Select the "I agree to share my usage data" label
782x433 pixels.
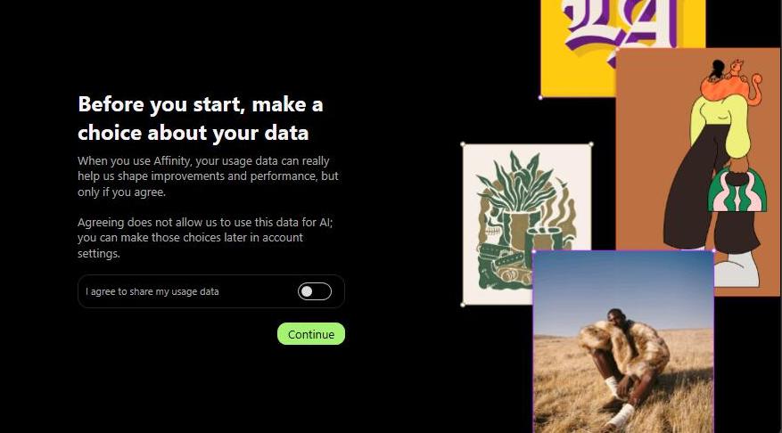[152, 291]
